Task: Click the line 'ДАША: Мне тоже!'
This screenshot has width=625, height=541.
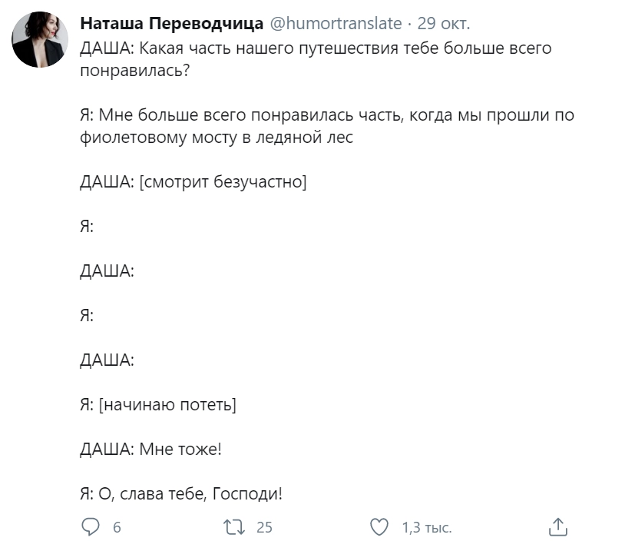Action: tap(150, 448)
